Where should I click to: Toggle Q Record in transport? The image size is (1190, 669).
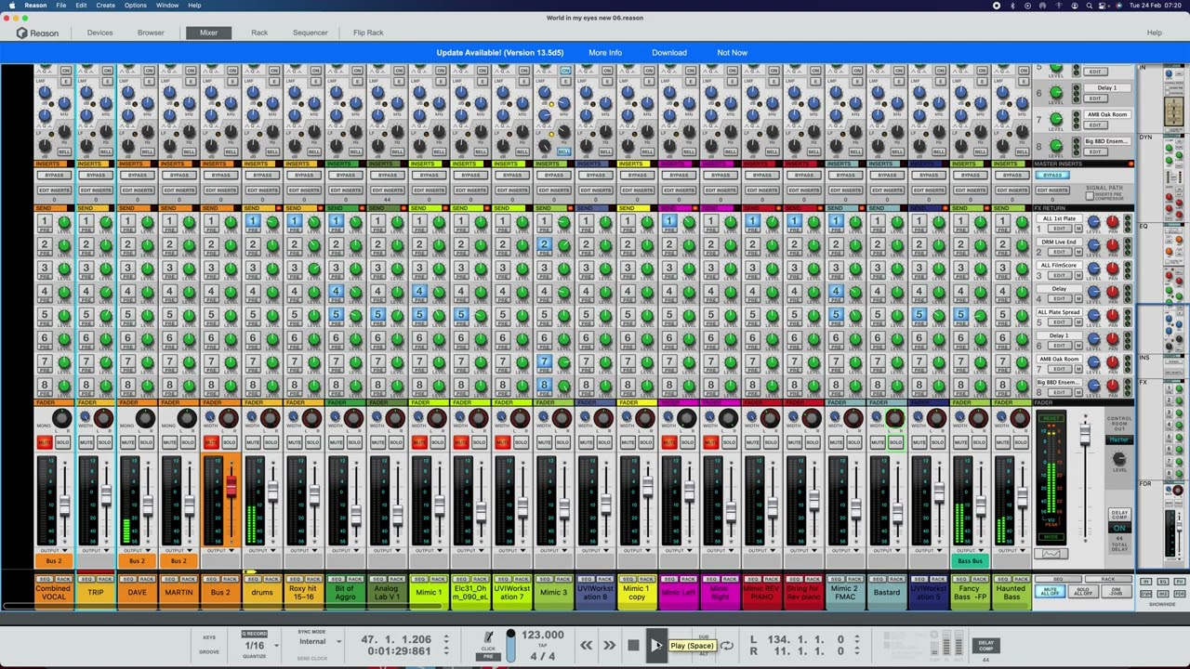(255, 634)
